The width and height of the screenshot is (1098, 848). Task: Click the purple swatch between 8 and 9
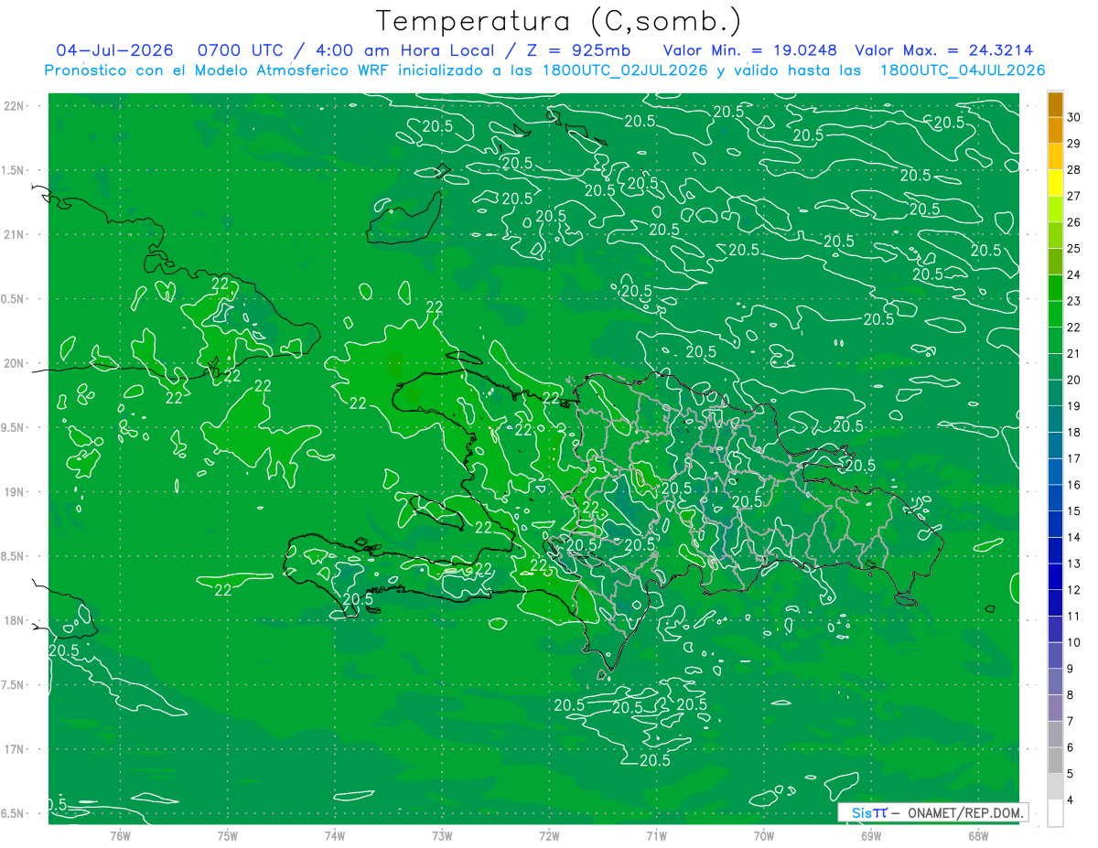[1055, 682]
